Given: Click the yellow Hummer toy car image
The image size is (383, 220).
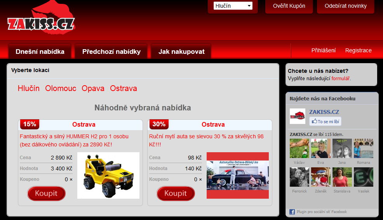Looking at the screenshot, I should point(108,175).
